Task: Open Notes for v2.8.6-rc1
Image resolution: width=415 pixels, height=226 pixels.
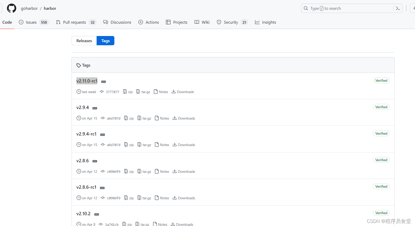Action: click(x=162, y=198)
